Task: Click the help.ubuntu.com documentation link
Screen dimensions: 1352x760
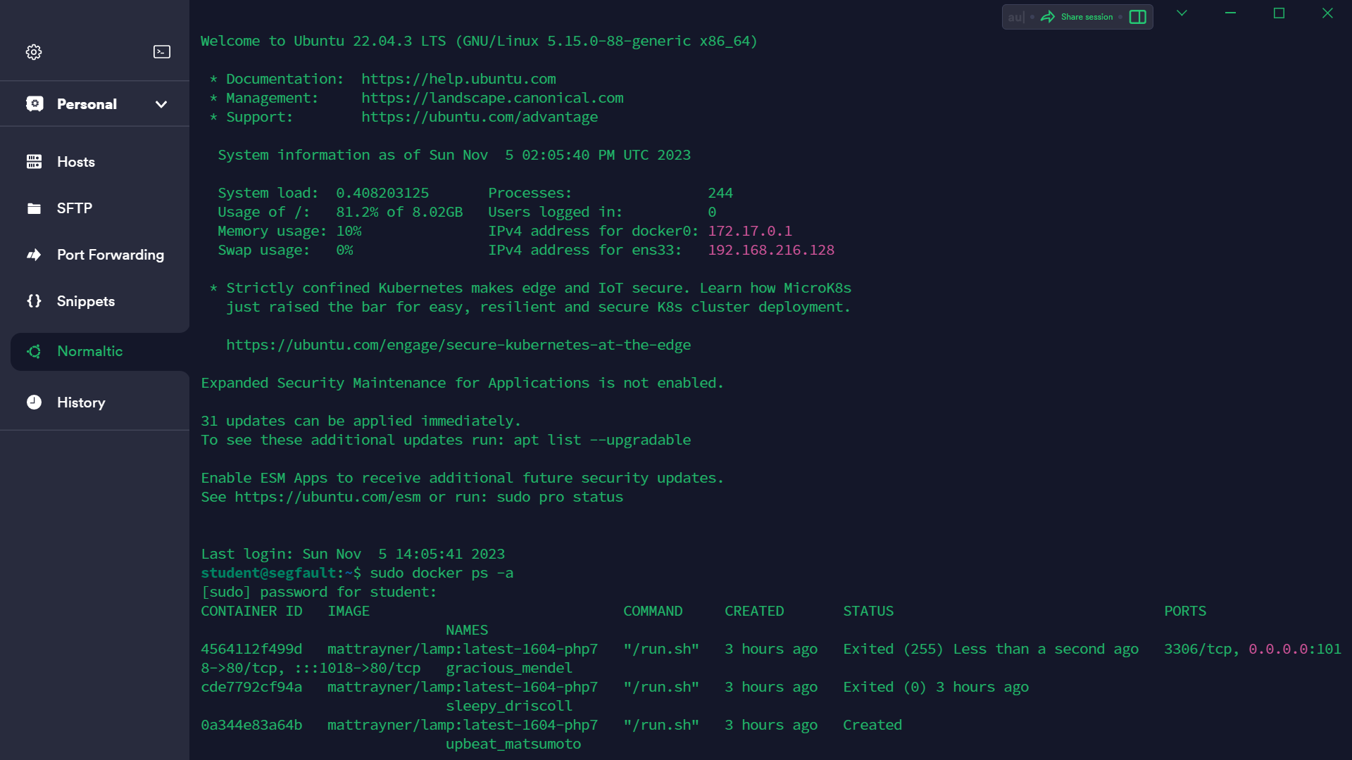Action: click(x=458, y=79)
